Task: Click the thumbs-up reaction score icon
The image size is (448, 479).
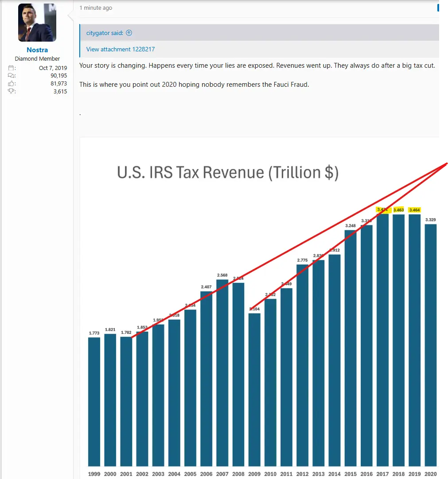Action: click(x=12, y=84)
